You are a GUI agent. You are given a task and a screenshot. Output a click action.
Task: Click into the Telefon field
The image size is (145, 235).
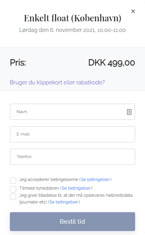click(72, 157)
